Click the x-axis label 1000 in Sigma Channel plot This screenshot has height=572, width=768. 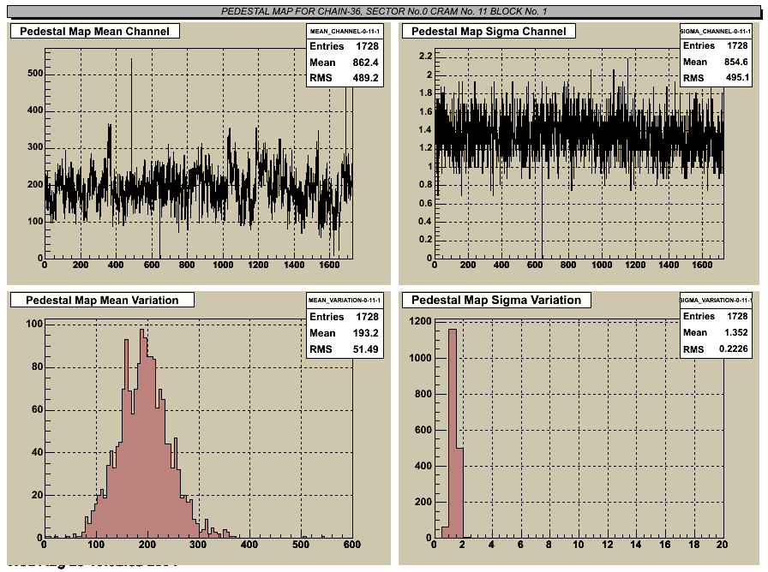pyautogui.click(x=602, y=265)
